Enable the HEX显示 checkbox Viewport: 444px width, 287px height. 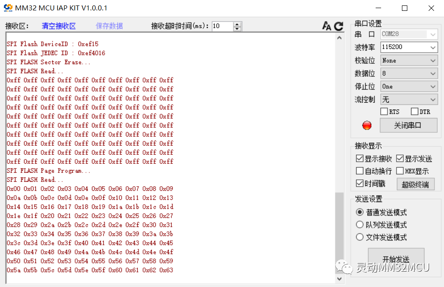pyautogui.click(x=400, y=171)
